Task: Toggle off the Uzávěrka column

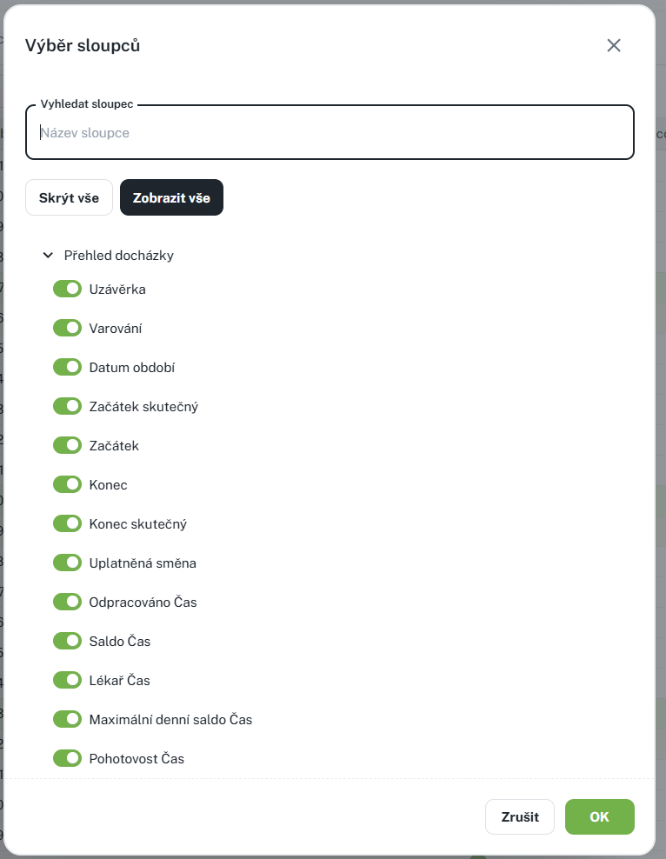Action: [x=67, y=289]
